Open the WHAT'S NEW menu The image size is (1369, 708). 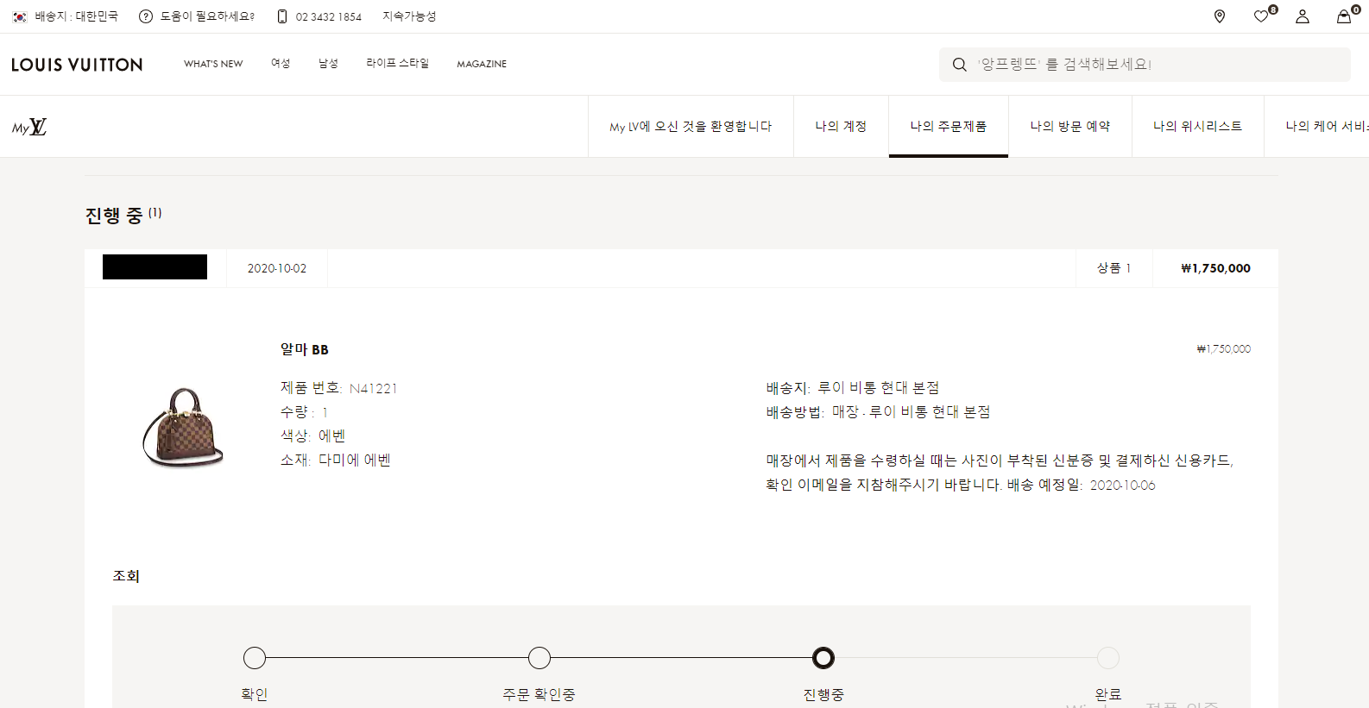click(213, 64)
